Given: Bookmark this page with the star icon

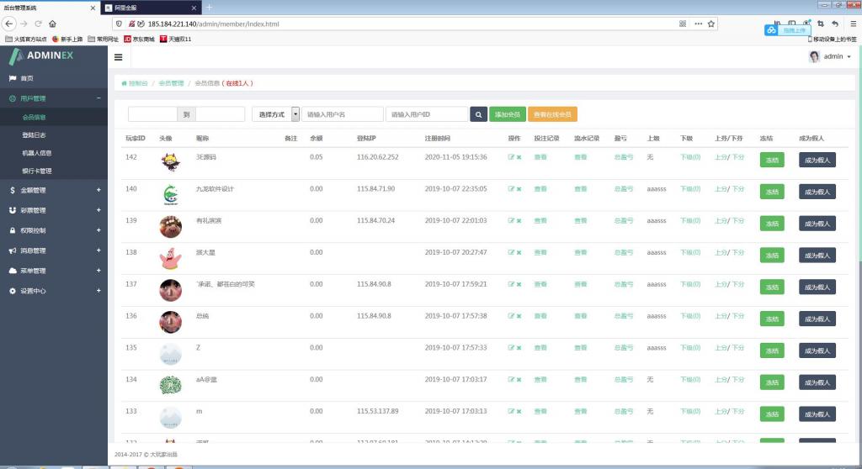Looking at the screenshot, I should (x=713, y=24).
